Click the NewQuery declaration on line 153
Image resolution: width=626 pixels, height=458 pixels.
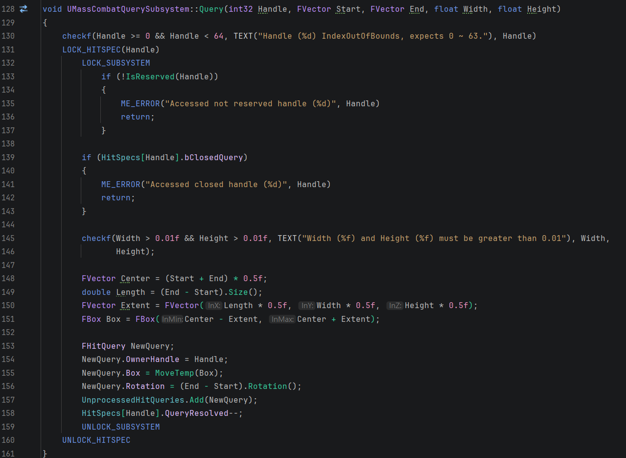click(150, 346)
